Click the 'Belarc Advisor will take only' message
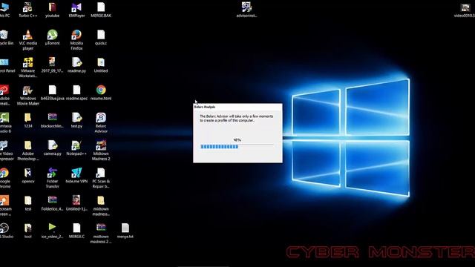 click(236, 119)
